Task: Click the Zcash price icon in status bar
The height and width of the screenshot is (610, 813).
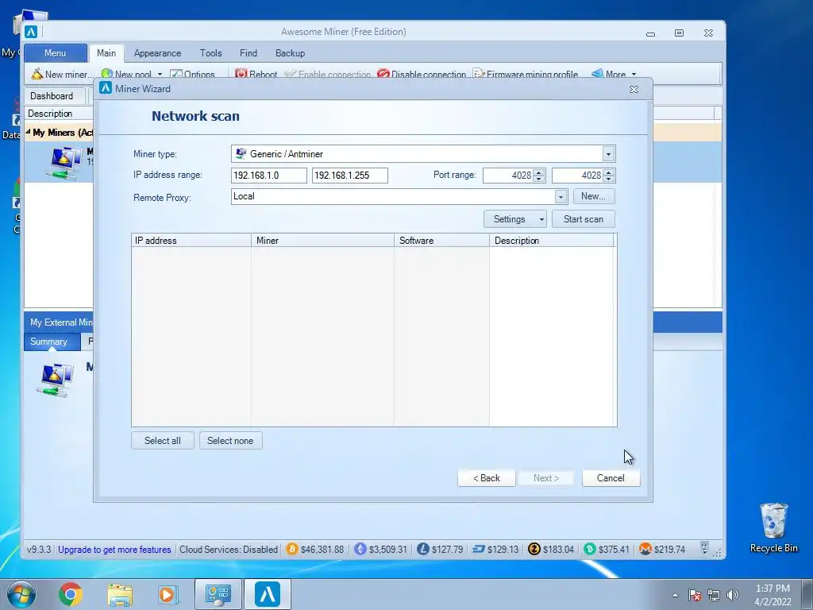Action: coord(534,549)
